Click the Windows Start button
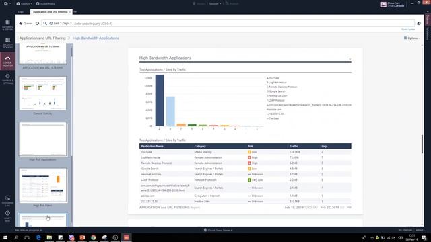The width and height of the screenshot is (431, 242). [x=5, y=237]
